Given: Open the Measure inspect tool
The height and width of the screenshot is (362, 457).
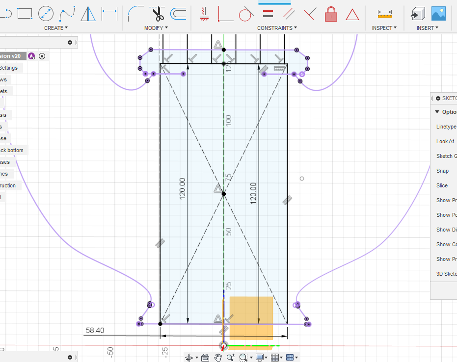Looking at the screenshot, I should [384, 14].
